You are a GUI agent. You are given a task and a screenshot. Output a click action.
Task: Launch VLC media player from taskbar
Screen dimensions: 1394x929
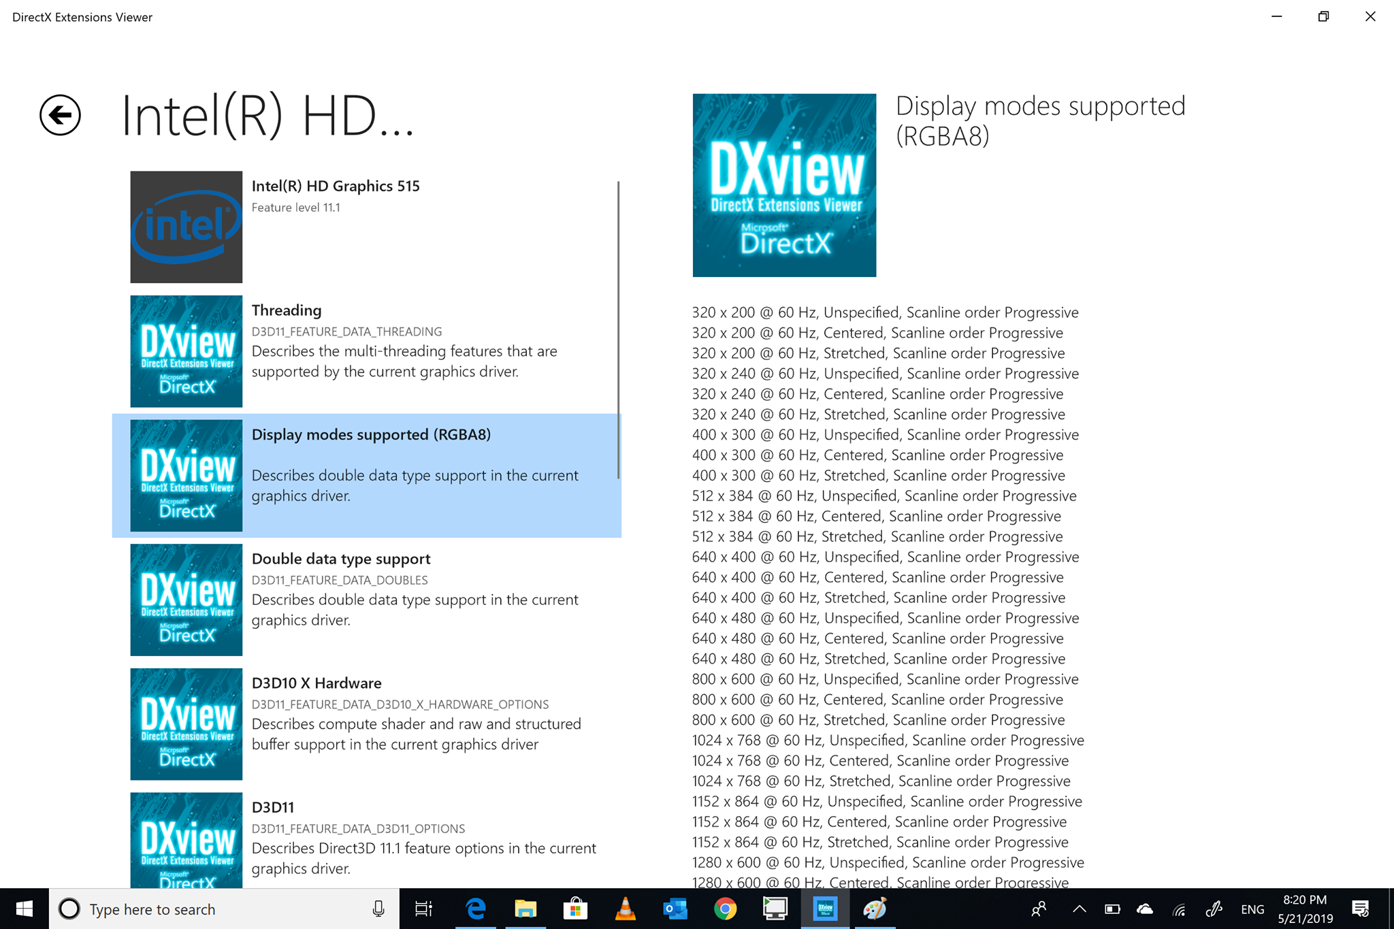pyautogui.click(x=625, y=909)
